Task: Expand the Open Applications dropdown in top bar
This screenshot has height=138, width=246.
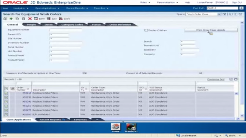Action: pyautogui.click(x=47, y=8)
